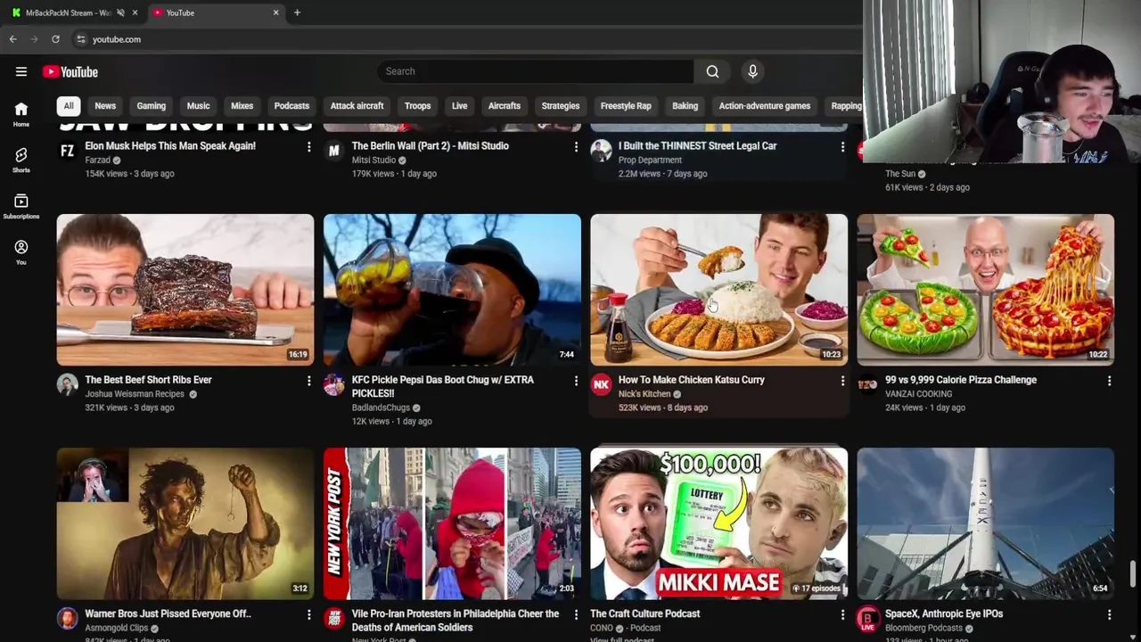
Task: Open the MIKKI MASE lottery podcast thumbnail
Action: tap(718, 523)
